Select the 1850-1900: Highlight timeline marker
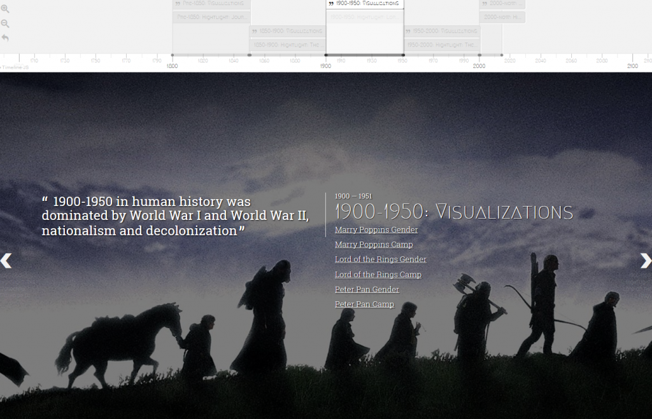Image resolution: width=652 pixels, height=419 pixels. click(288, 45)
